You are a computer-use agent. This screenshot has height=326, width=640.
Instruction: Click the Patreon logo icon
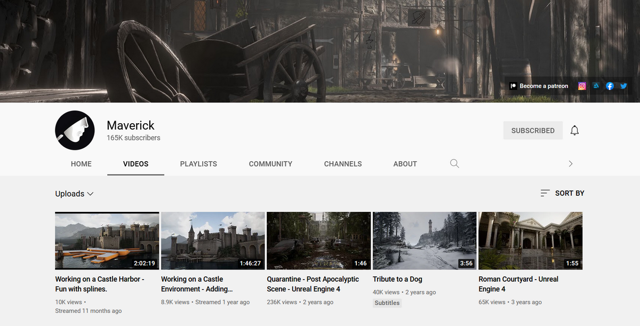coord(513,86)
